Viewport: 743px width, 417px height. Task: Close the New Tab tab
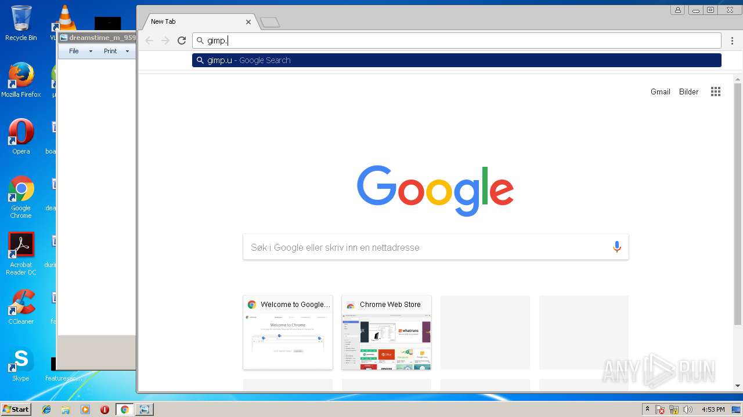point(248,21)
